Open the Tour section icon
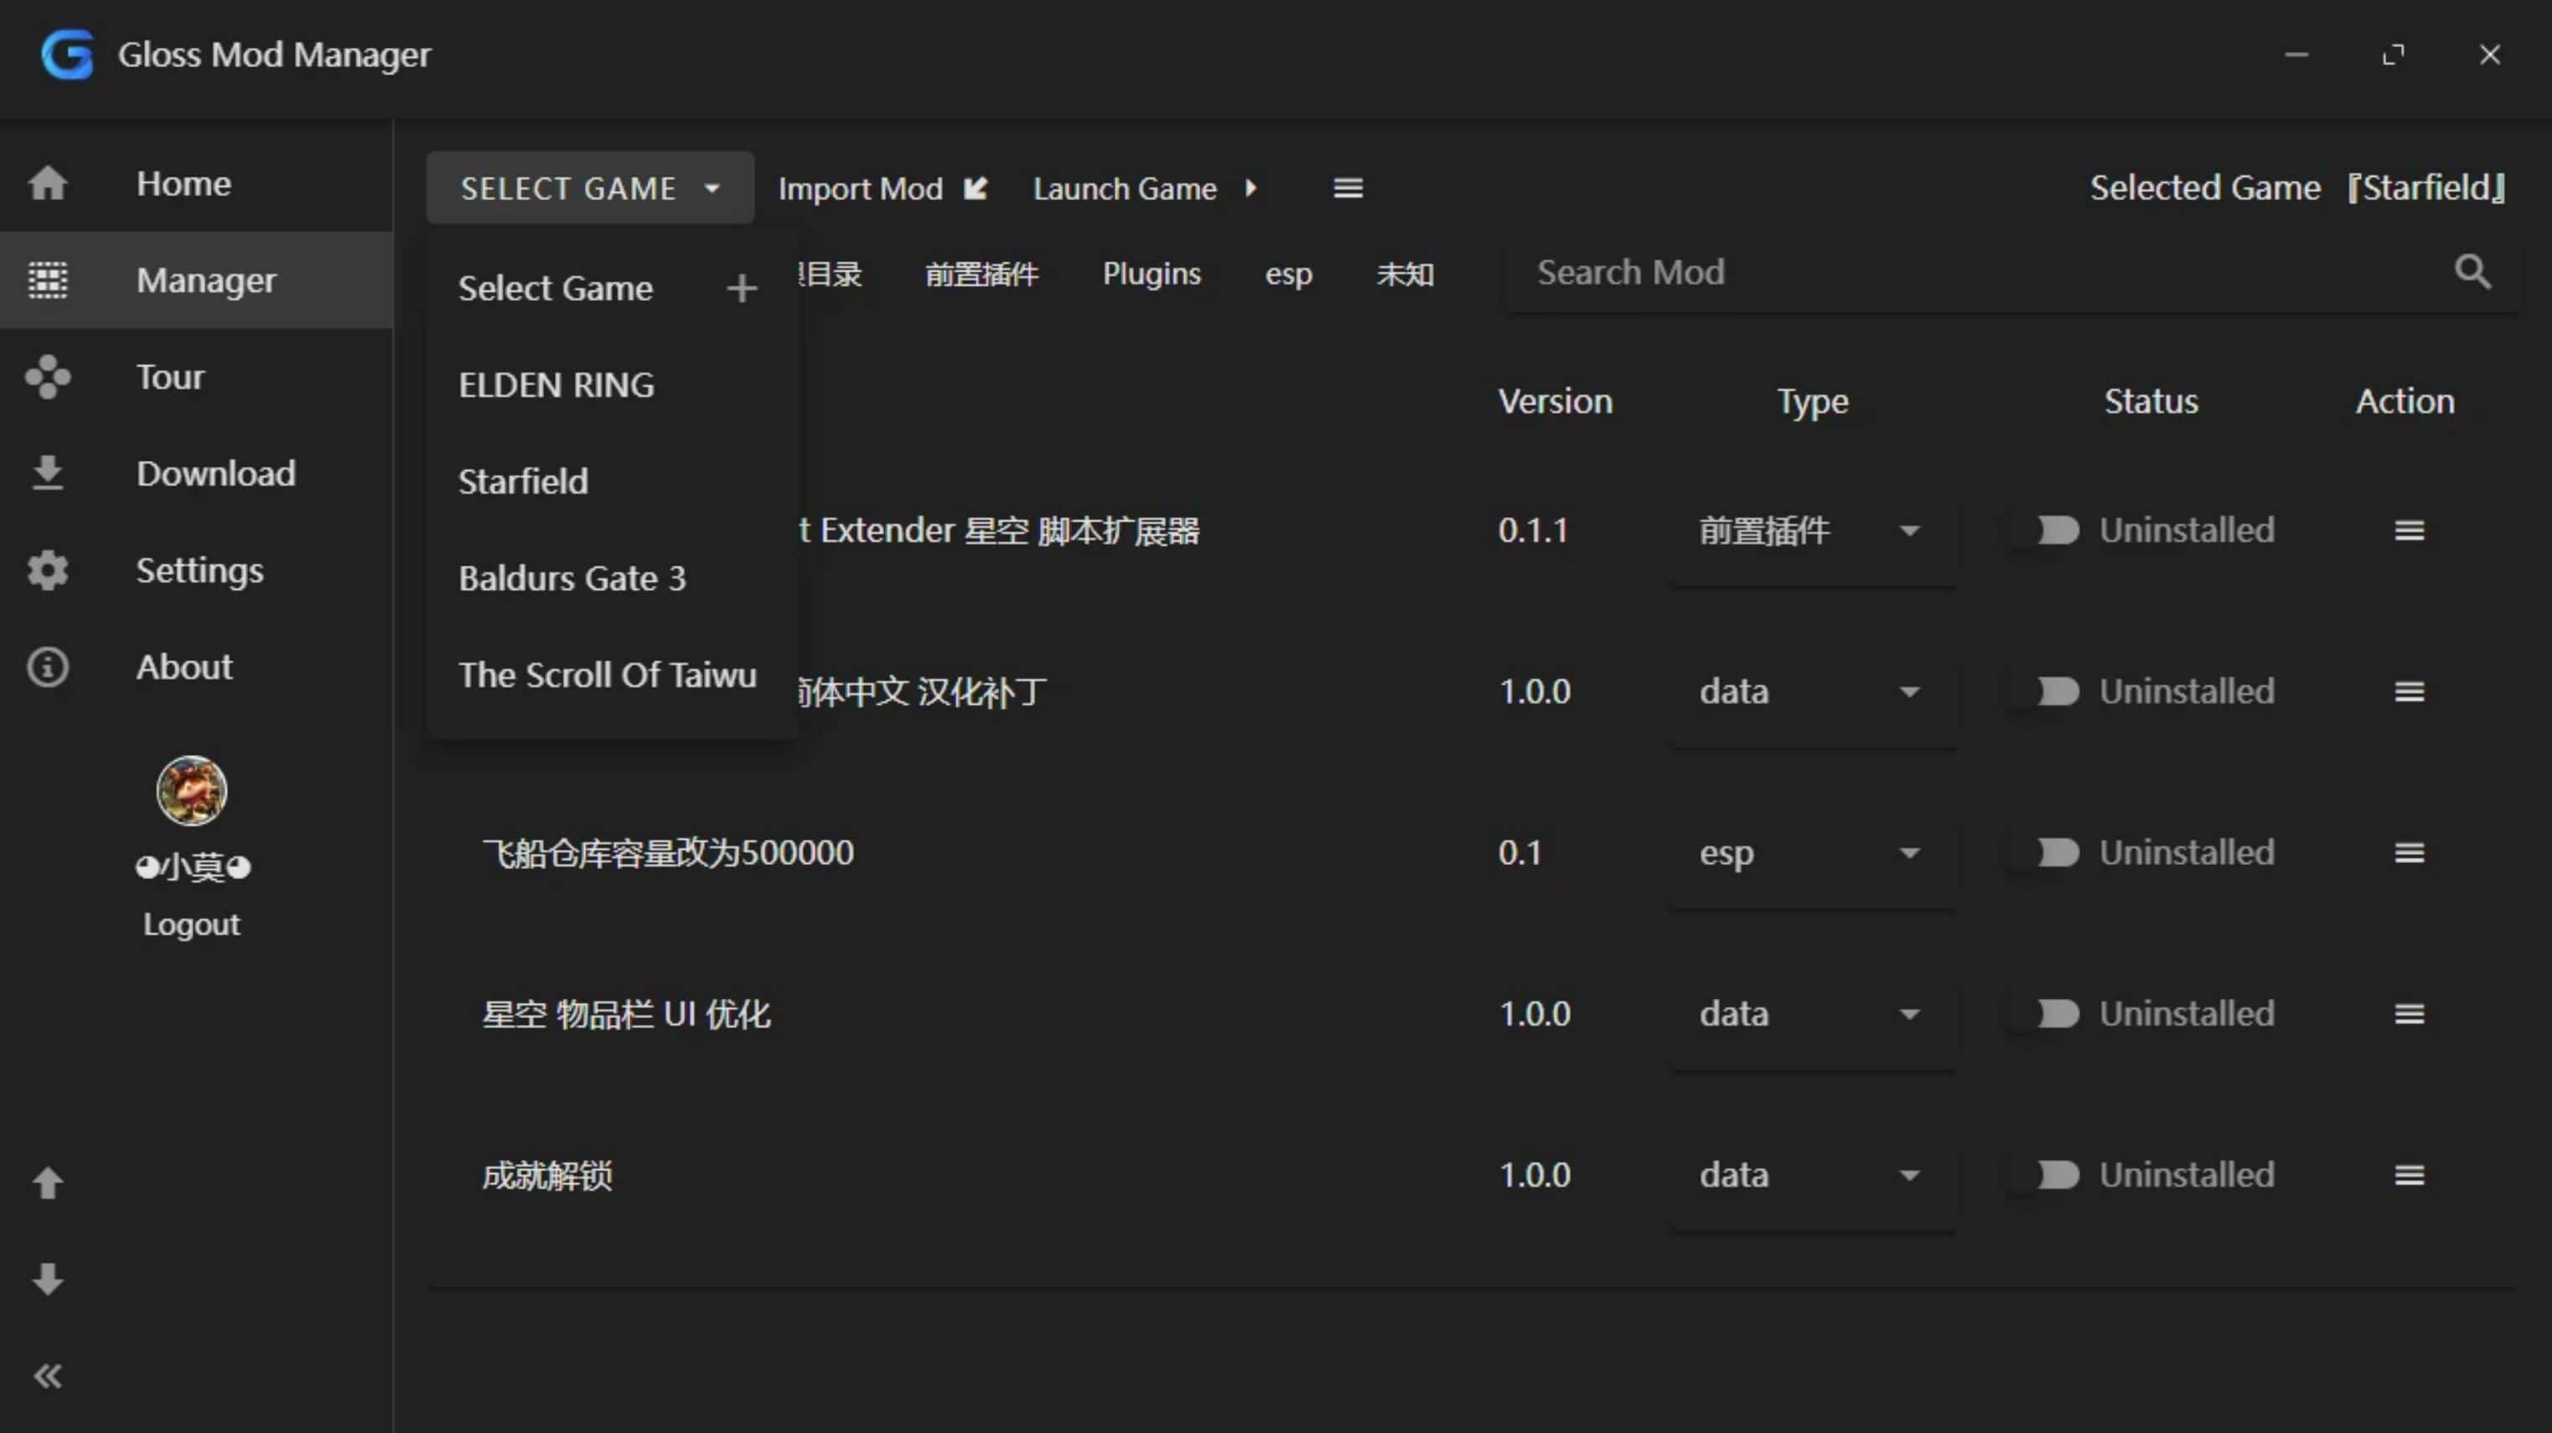Image resolution: width=2552 pixels, height=1433 pixels. pyautogui.click(x=48, y=376)
